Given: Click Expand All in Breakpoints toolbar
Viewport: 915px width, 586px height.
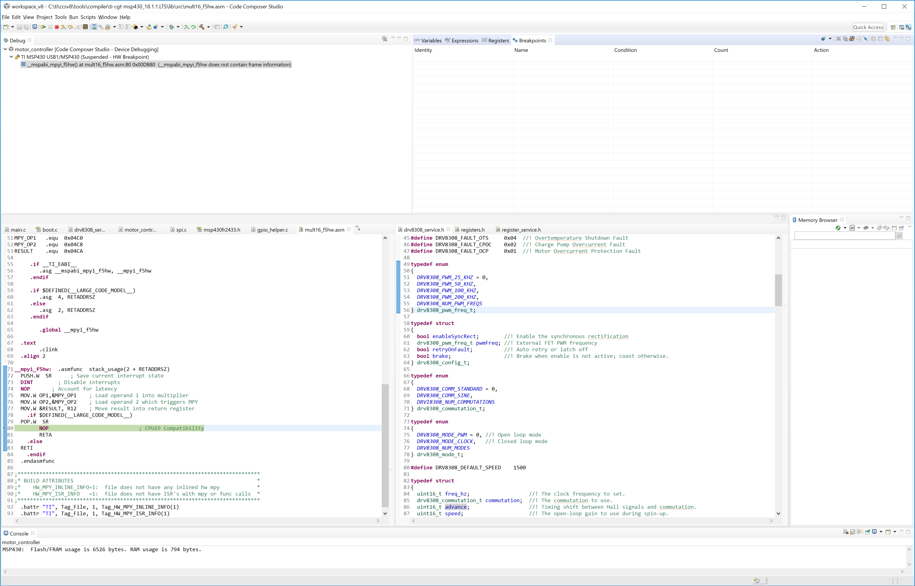Looking at the screenshot, I should pos(874,39).
